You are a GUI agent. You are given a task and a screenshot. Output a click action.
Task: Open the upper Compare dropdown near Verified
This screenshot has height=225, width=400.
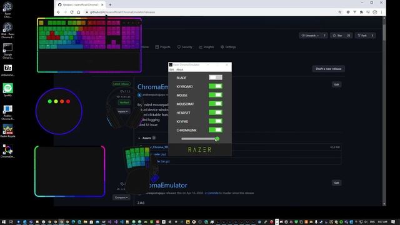124,111
